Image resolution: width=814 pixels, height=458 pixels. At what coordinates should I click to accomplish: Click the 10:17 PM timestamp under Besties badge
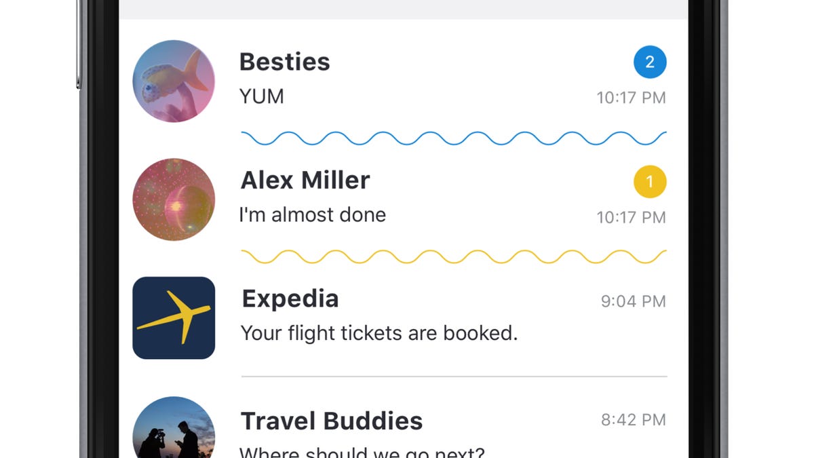(631, 98)
